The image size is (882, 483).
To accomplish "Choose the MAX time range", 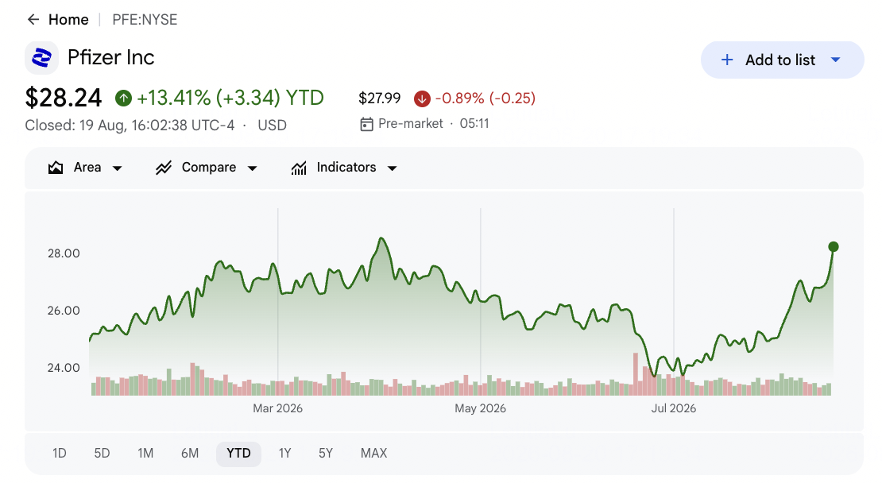I will [373, 453].
